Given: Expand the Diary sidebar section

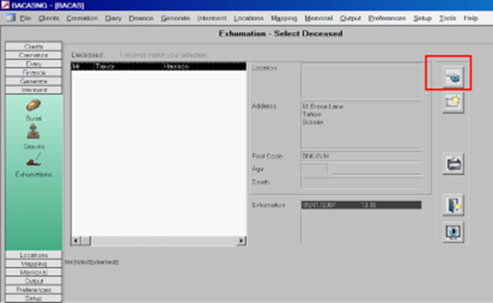Looking at the screenshot, I should (x=34, y=64).
